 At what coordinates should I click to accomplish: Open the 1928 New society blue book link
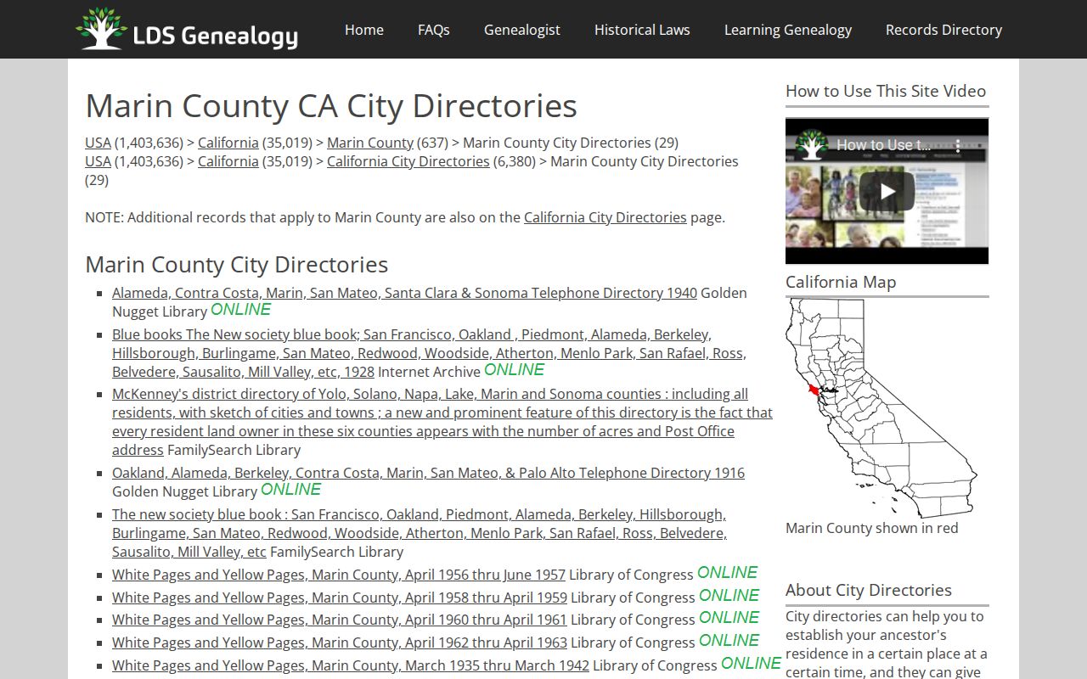click(x=429, y=353)
